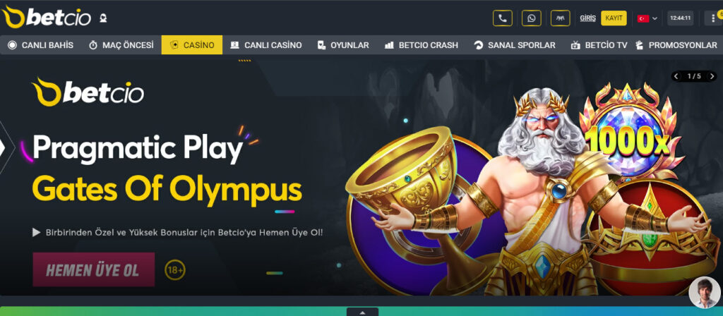Viewport: 723px width, 316px height.
Task: Open the WhatsApp contact icon
Action: coord(531,18)
